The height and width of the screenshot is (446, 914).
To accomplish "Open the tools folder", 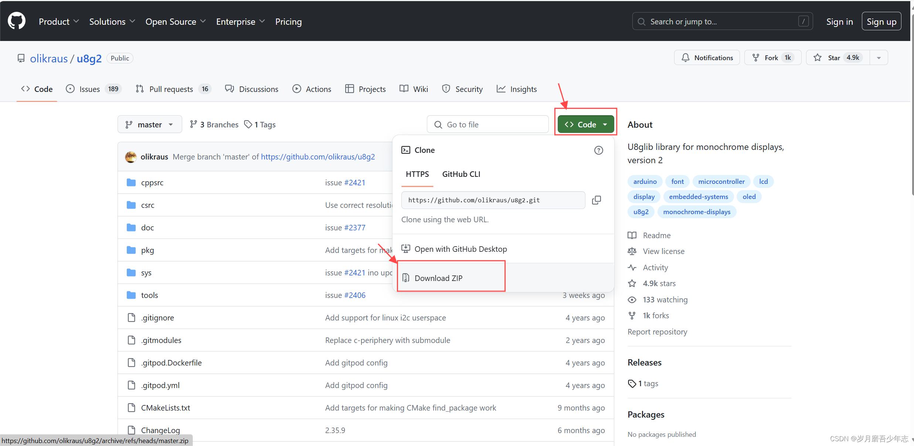I will coord(149,295).
